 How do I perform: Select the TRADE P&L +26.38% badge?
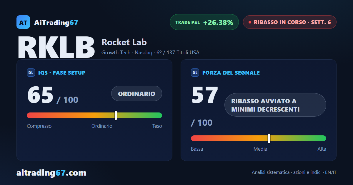[204, 22]
